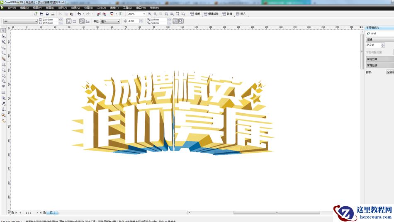Click the Print icon in toolbar

(53, 14)
